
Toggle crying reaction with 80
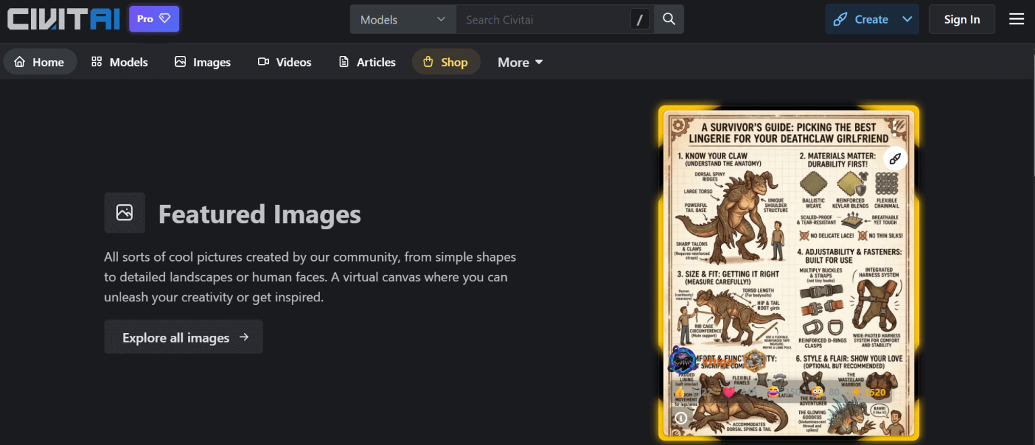(826, 392)
